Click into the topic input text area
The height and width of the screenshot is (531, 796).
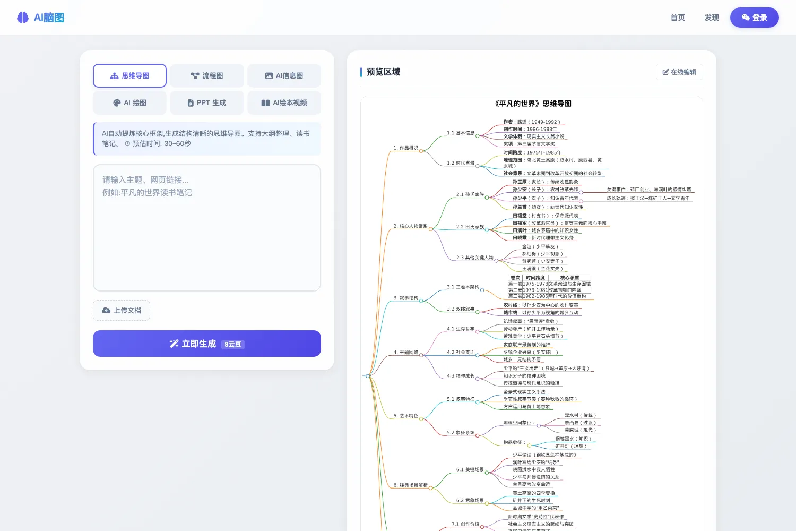coord(207,228)
